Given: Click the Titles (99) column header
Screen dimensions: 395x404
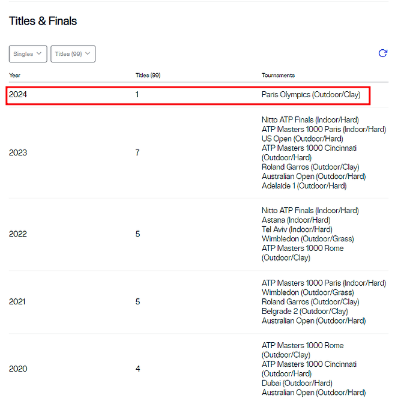Looking at the screenshot, I should [148, 75].
